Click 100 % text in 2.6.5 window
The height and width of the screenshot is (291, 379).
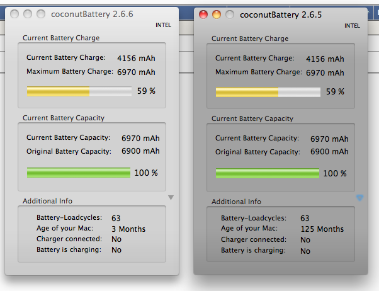335,173
